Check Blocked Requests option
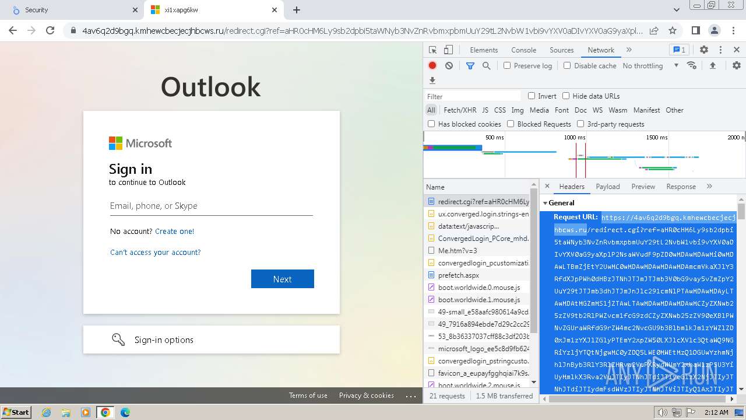The image size is (746, 420). tap(511, 124)
